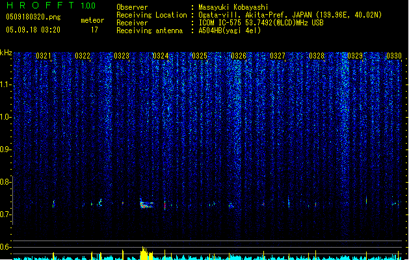
Task: Click the HROFFT 1.0.0 title text
Action: (x=51, y=5)
